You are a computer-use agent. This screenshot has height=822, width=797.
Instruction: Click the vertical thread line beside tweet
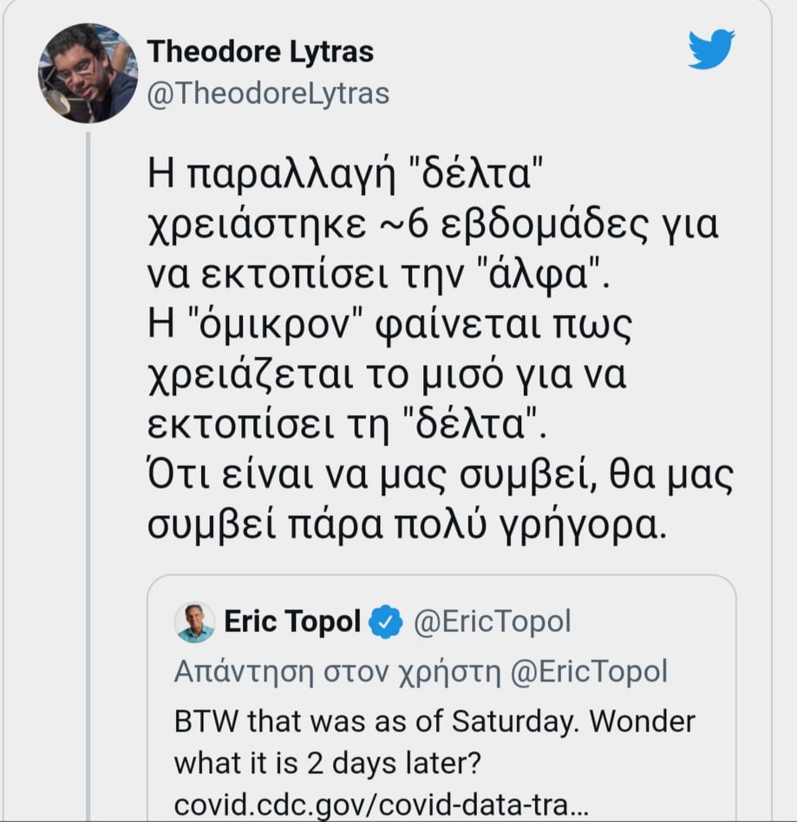(x=88, y=434)
